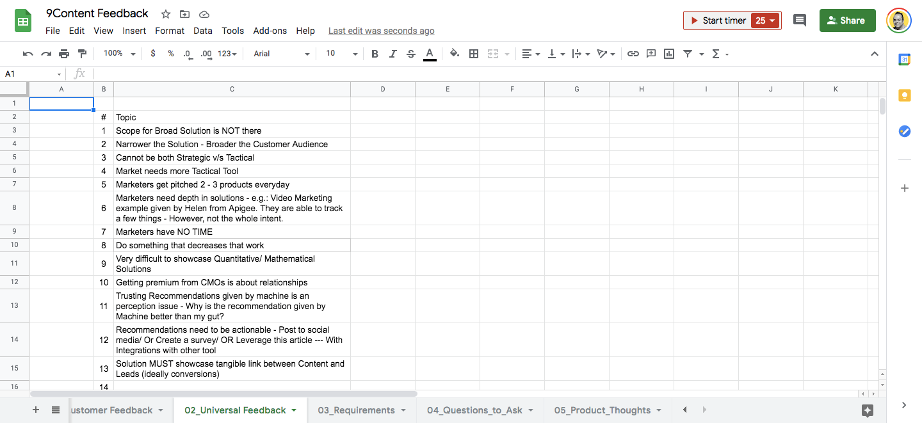The image size is (922, 423).
Task: Get add-ons with the plus icon
Action: (904, 188)
